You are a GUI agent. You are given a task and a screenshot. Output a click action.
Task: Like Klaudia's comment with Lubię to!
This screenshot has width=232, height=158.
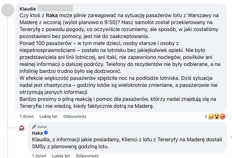coord(48,117)
